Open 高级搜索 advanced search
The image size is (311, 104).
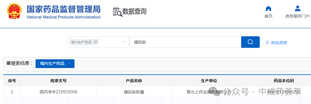(x=277, y=43)
